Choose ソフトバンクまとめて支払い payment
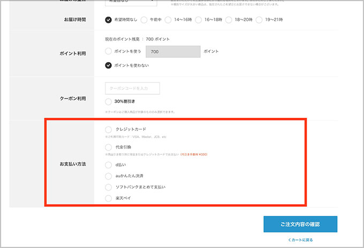 (109, 187)
